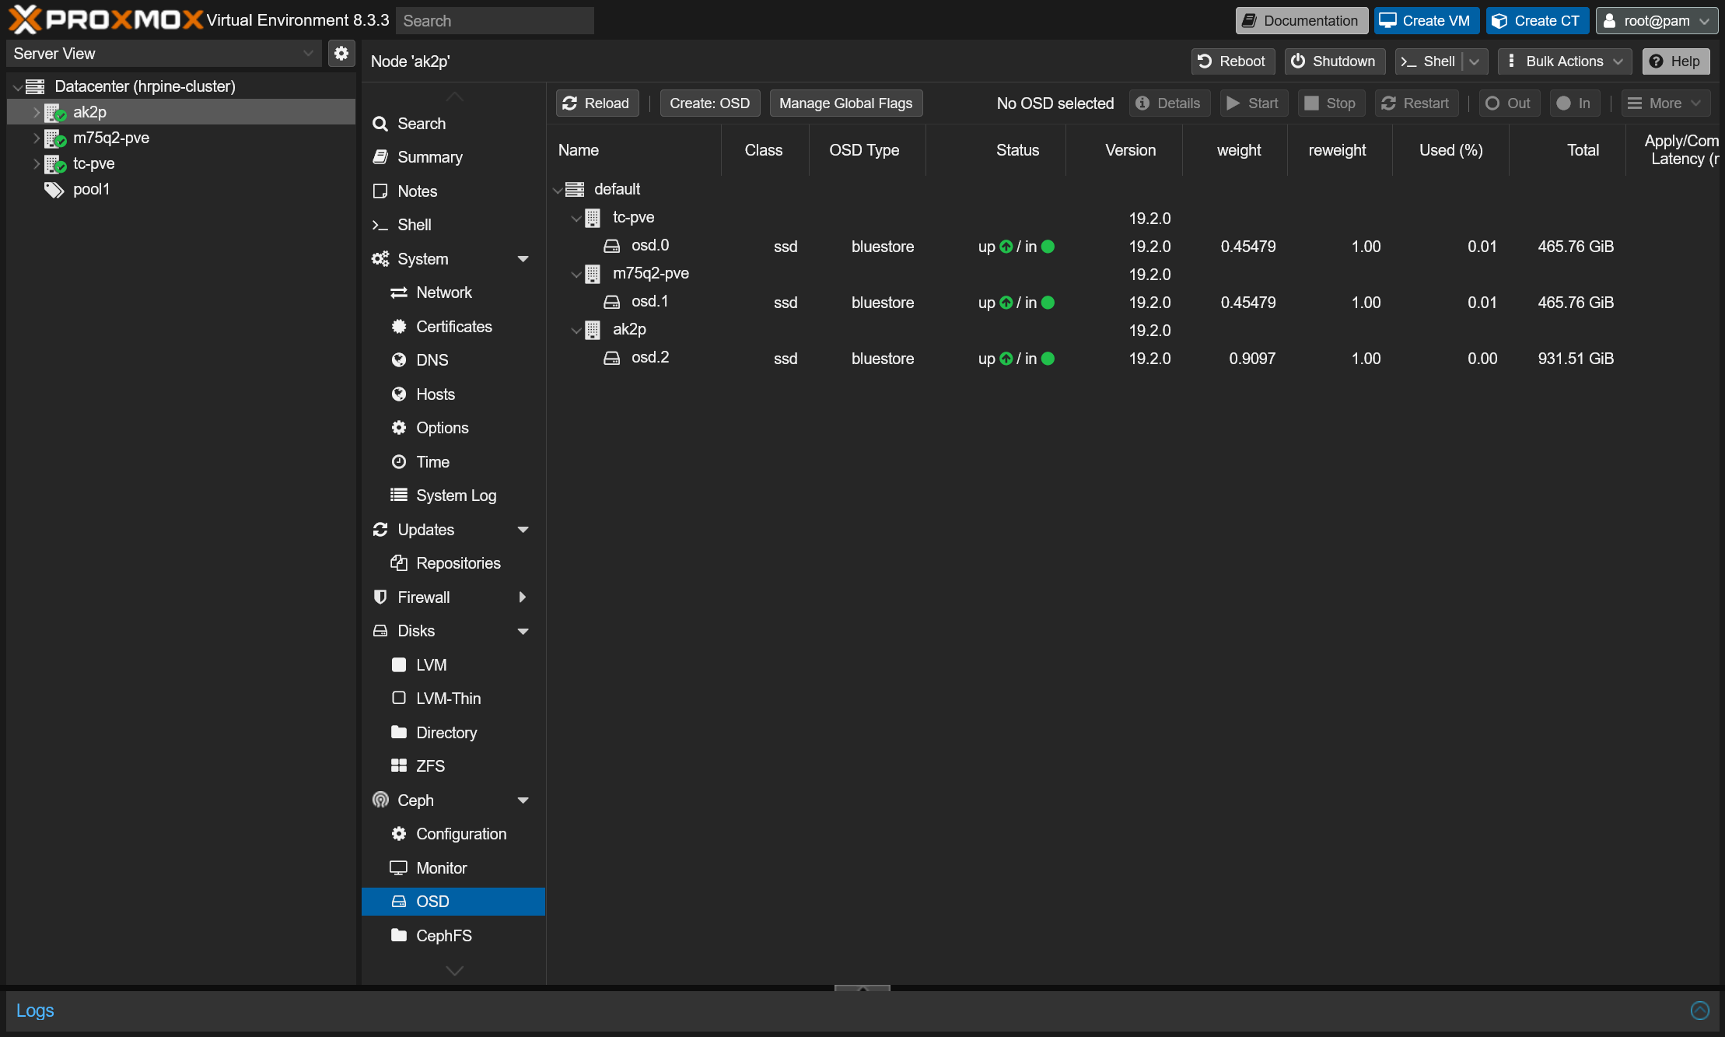Screen dimensions: 1725x1037
Task: Open the Server View selector
Action: click(x=164, y=54)
